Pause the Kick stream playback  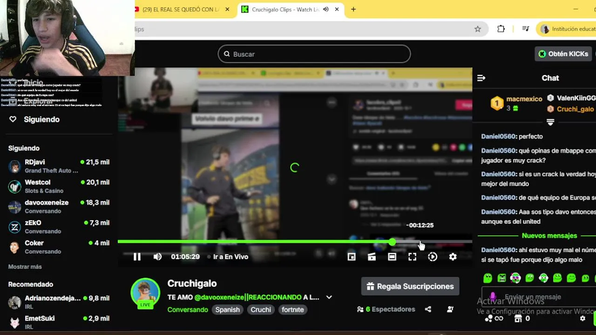pos(137,257)
